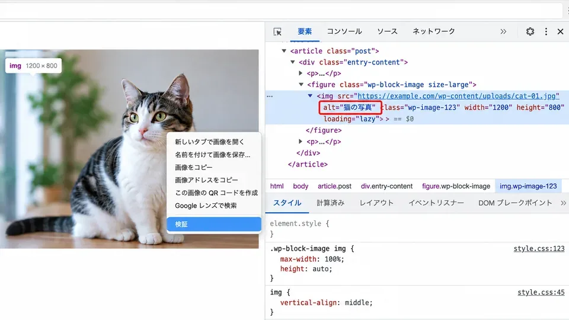Activate the inspect element picker icon
The height and width of the screenshot is (320, 569).
(x=277, y=31)
